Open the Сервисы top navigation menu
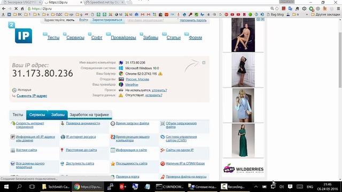Screen dimensions: 342x192 (x=75, y=37)
